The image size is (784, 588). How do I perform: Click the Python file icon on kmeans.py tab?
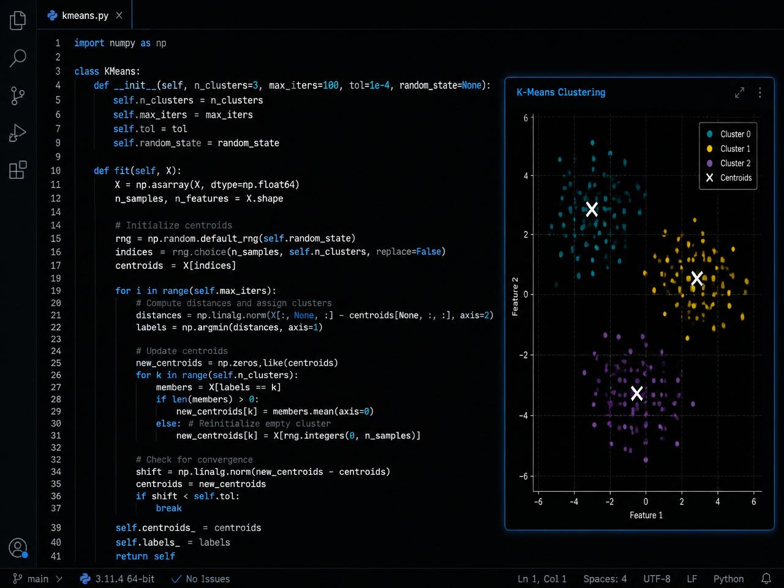pyautogui.click(x=53, y=15)
